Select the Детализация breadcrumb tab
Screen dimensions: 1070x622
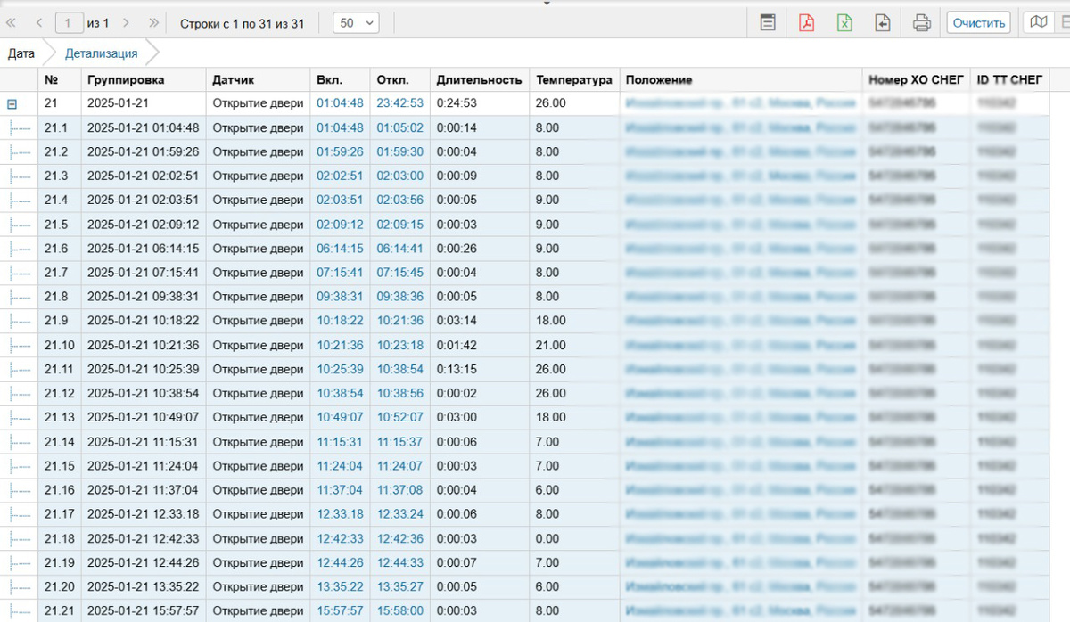[x=101, y=53]
